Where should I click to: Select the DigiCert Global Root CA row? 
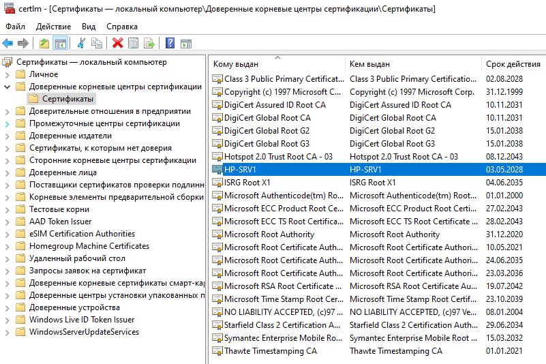coord(379,118)
